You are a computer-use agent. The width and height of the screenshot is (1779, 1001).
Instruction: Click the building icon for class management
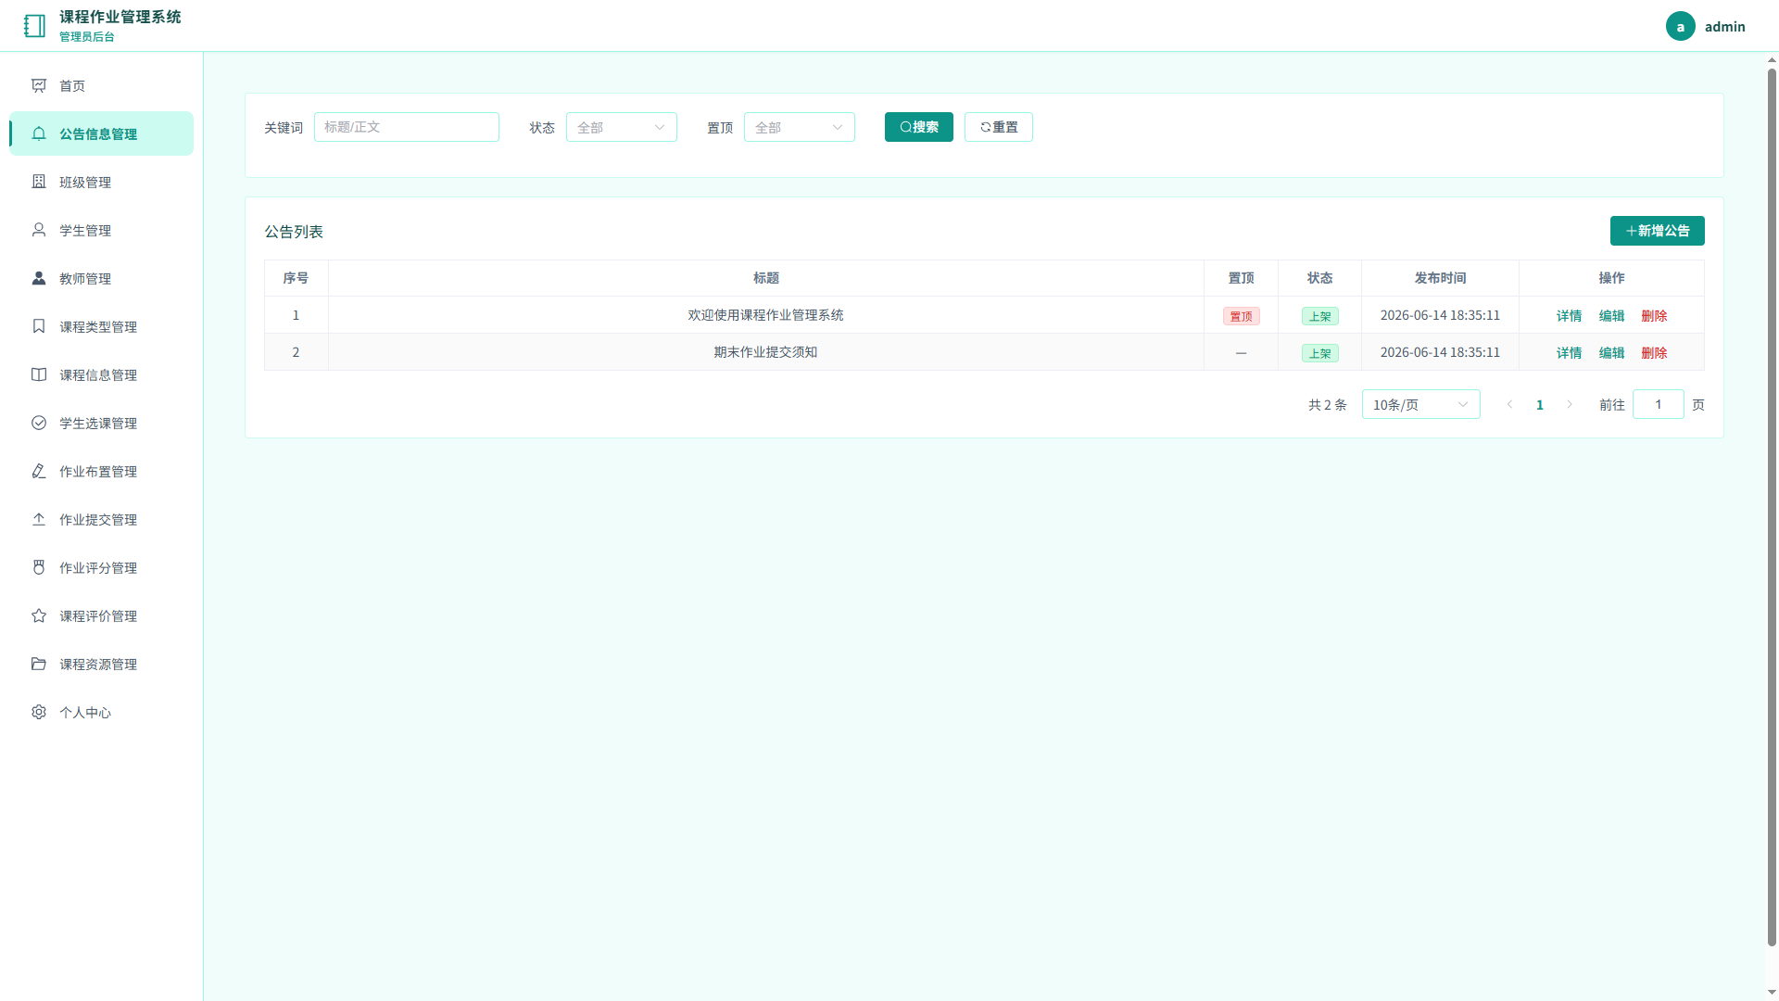[39, 182]
